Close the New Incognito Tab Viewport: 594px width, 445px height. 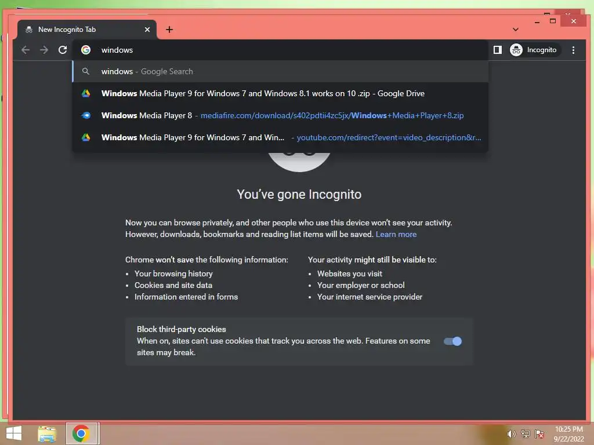click(147, 30)
